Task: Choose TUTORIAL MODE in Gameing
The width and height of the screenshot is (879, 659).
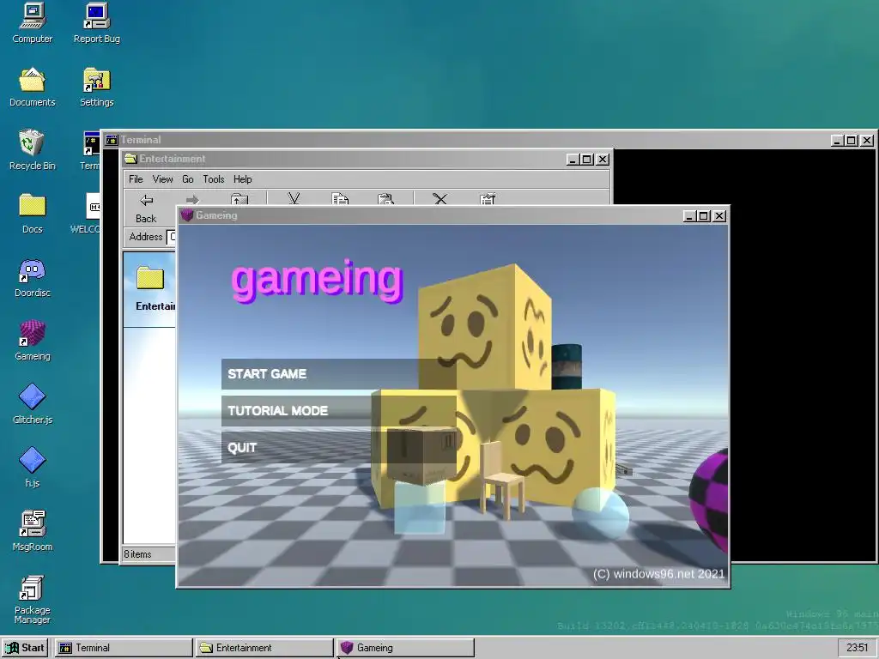Action: pyautogui.click(x=338, y=411)
